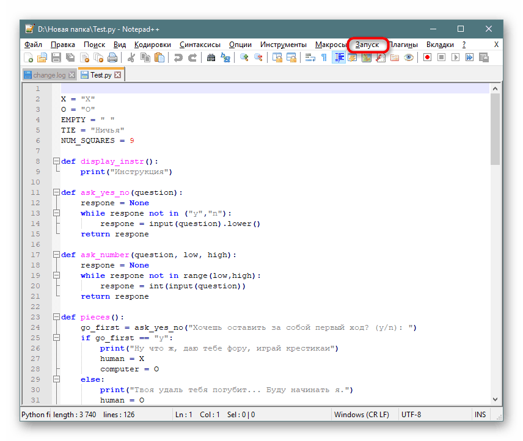Toggle Word Wrap in the toolbar
This screenshot has height=441, width=523.
[x=310, y=57]
